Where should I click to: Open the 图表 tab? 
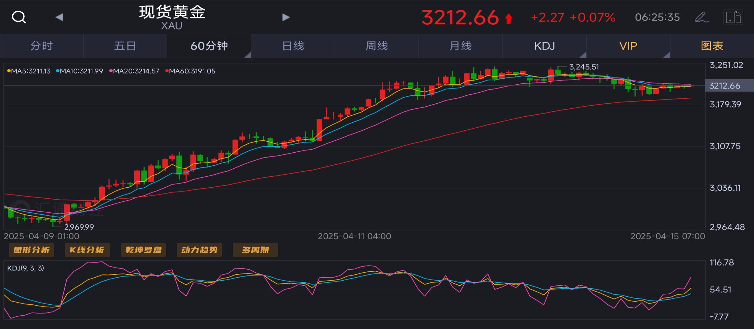(712, 46)
